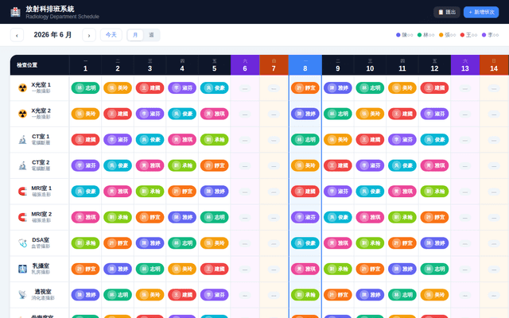Select Sunday 7 column header
Screen dimensions: 509x318
[x=274, y=65]
